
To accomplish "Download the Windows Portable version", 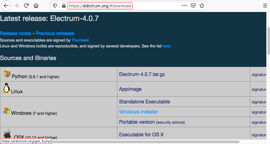I will pos(137,122).
